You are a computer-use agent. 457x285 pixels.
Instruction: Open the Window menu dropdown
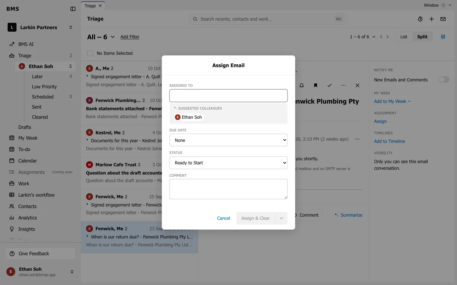click(437, 5)
